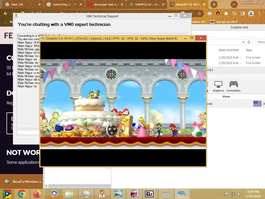Open Chrome extensions puzzle icon
The height and width of the screenshot is (199, 265).
226,13
